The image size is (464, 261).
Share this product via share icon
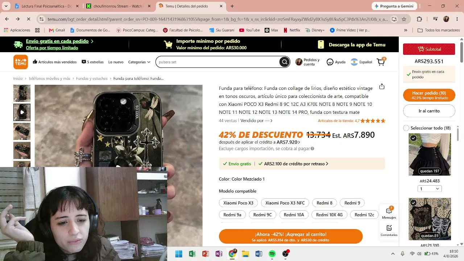tap(382, 86)
